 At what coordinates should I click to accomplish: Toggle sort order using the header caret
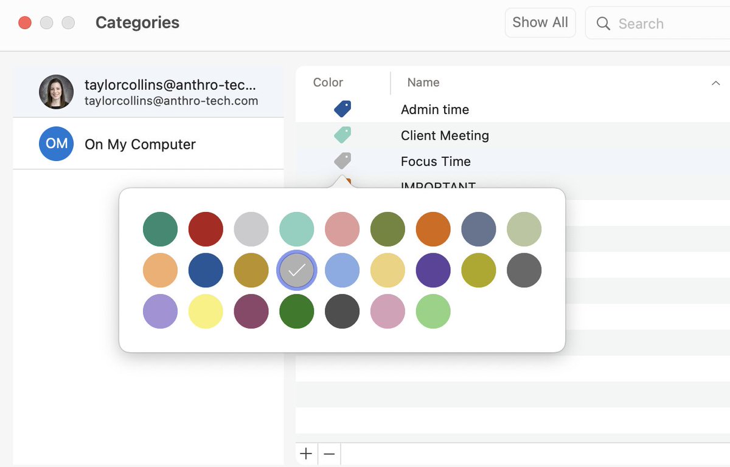[x=715, y=83]
